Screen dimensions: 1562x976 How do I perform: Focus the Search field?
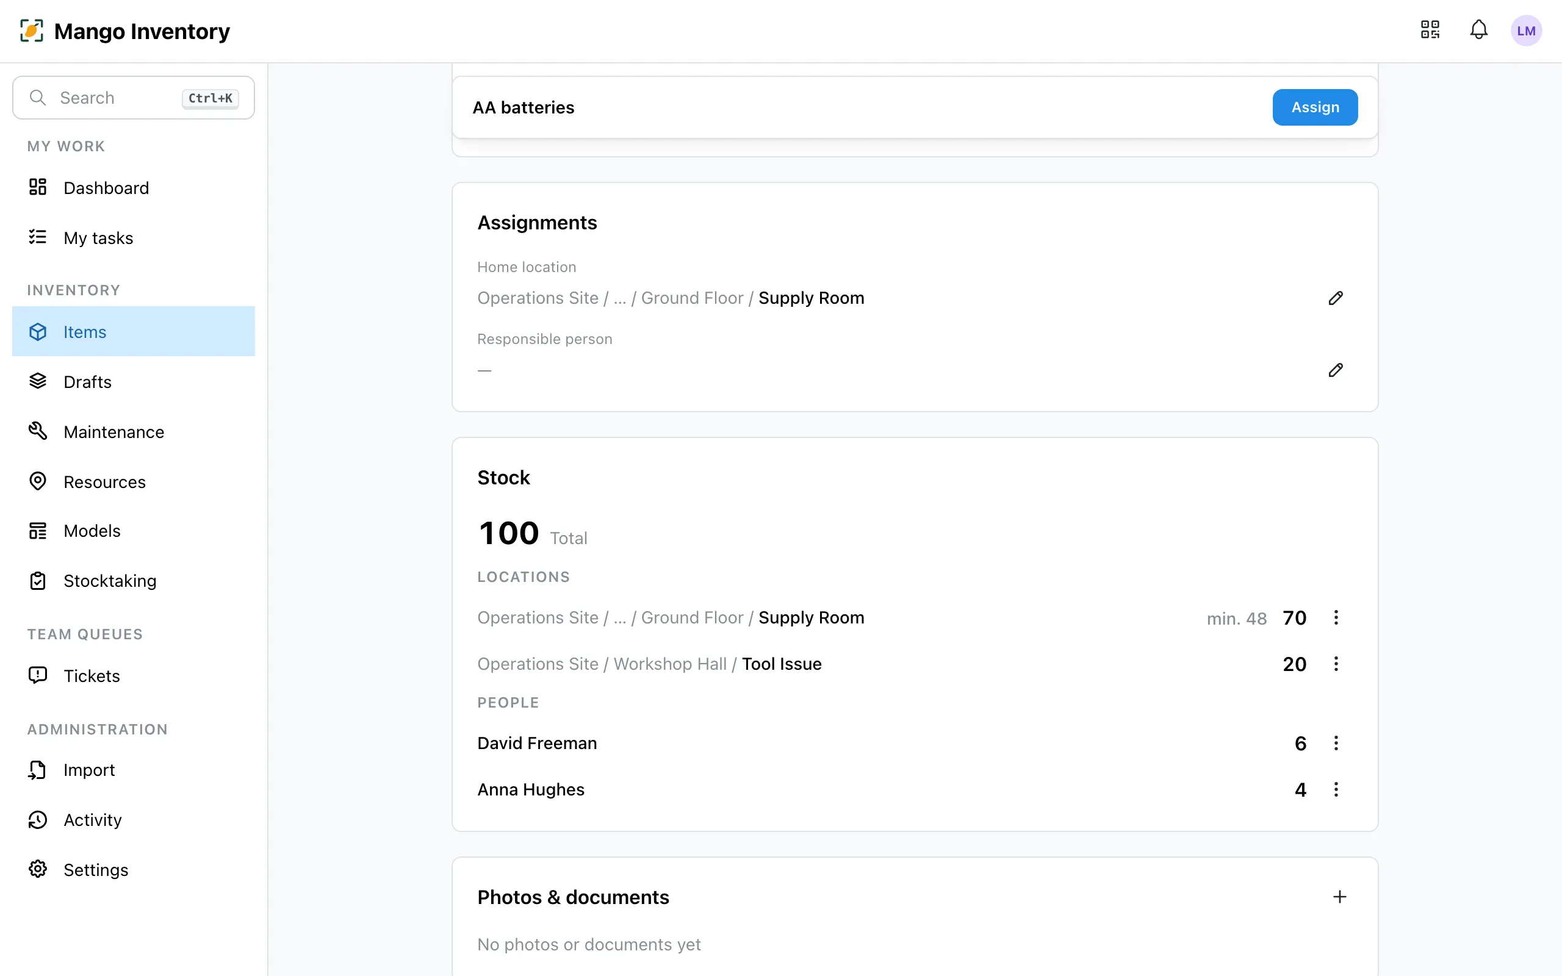134,98
